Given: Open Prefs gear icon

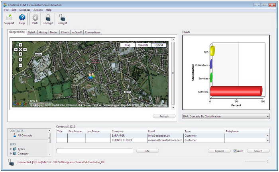Looking at the screenshot, I should coord(35,17).
